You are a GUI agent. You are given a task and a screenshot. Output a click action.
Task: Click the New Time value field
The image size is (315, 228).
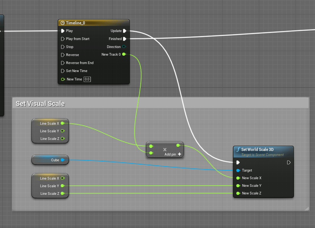(x=87, y=79)
